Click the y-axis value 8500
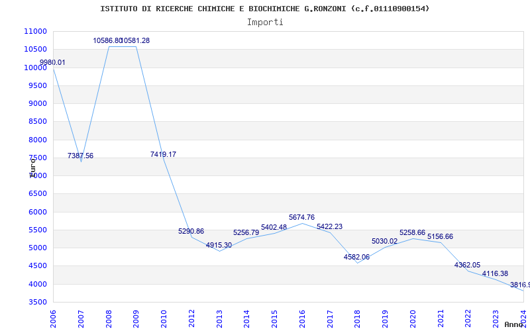 coord(37,122)
